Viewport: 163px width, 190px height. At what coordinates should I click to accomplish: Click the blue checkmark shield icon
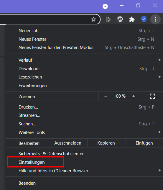pos(144,19)
